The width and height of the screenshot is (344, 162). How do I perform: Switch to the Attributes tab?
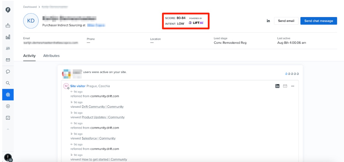tap(51, 56)
